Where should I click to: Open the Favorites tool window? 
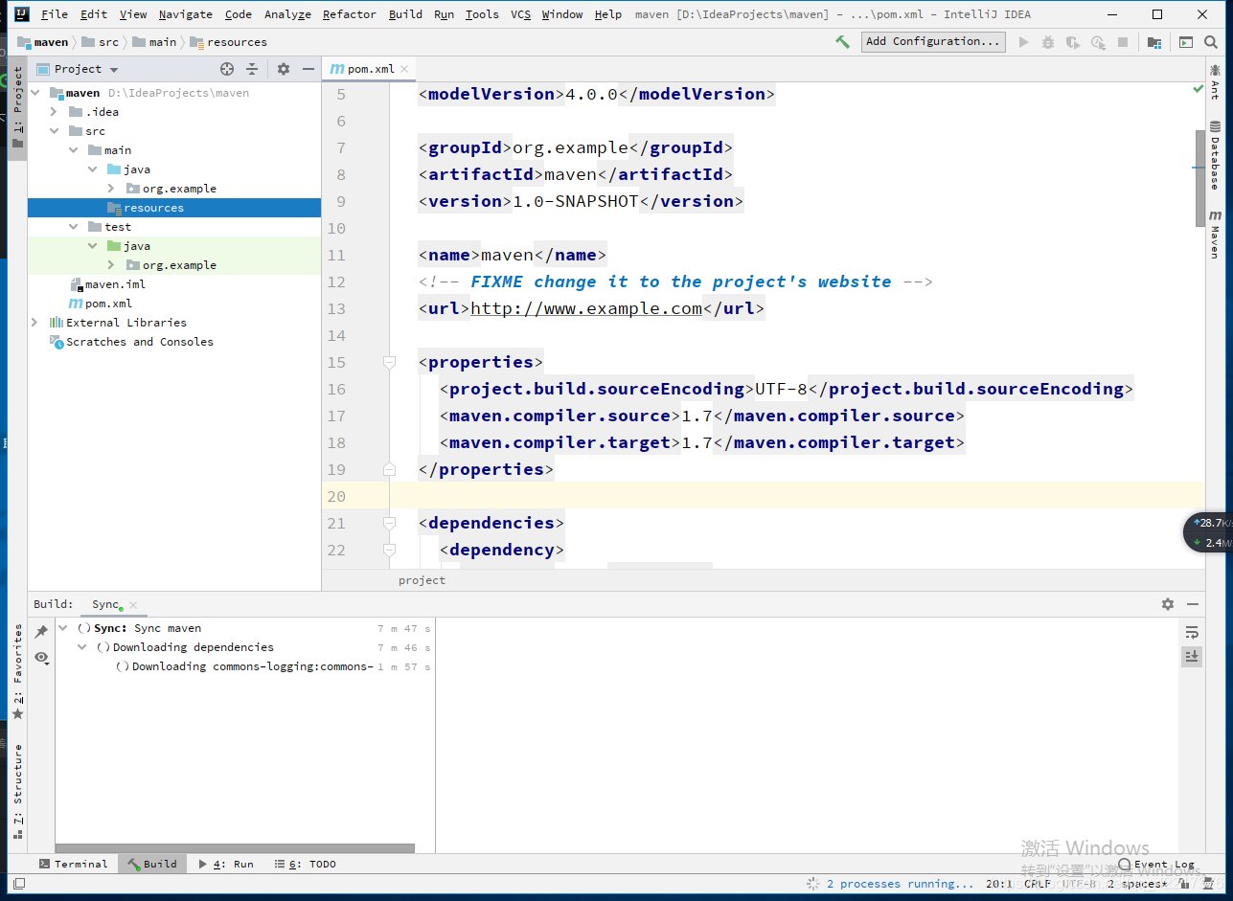tap(17, 672)
